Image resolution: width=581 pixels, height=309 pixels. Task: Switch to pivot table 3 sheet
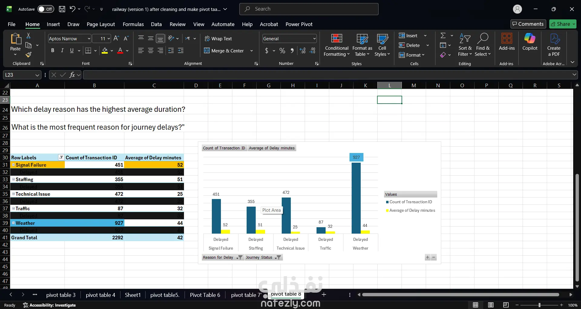tap(61, 295)
